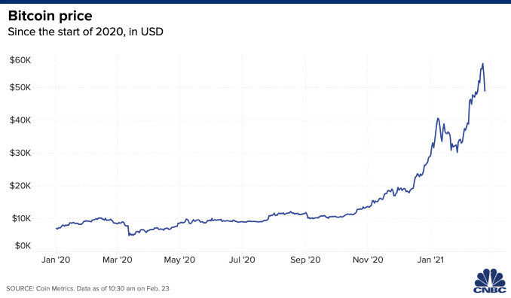Click the $30K y-axis label

(20, 153)
